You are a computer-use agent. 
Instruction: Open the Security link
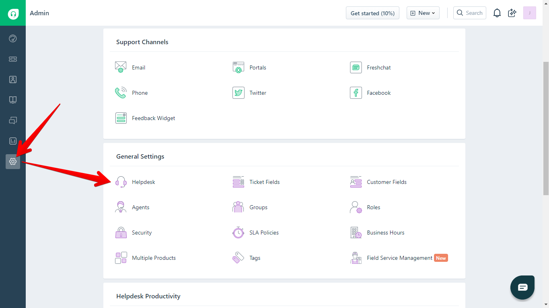click(142, 233)
